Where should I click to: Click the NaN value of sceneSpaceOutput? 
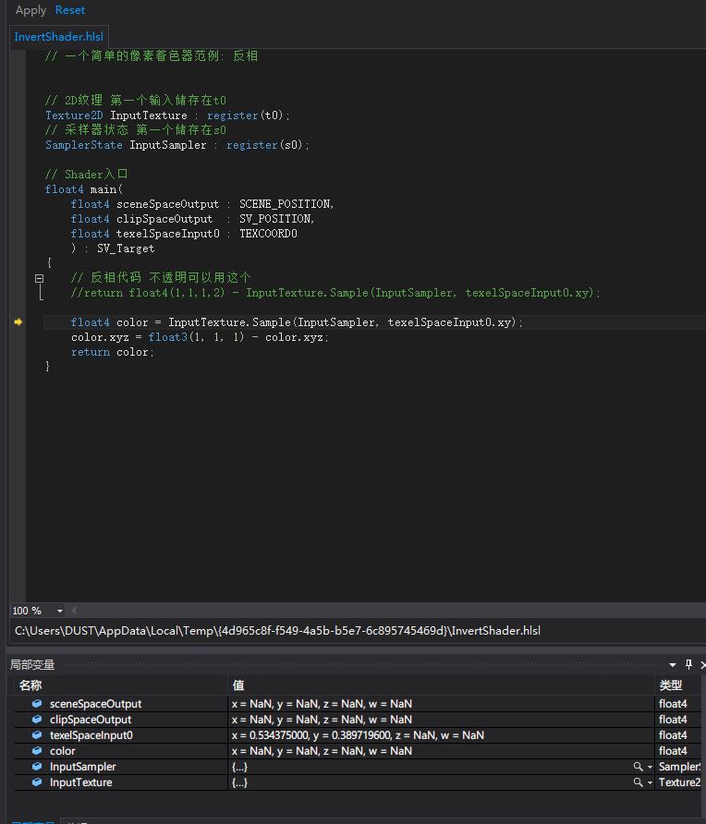322,704
